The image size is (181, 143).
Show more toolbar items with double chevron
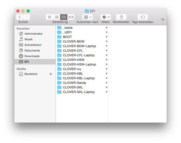(163, 20)
